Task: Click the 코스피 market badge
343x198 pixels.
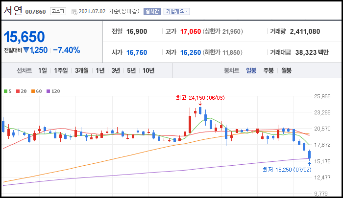Action: [x=58, y=11]
